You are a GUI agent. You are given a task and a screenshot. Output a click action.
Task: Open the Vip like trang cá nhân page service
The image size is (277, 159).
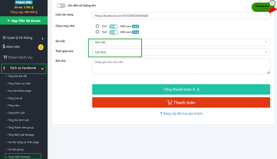tap(23, 142)
